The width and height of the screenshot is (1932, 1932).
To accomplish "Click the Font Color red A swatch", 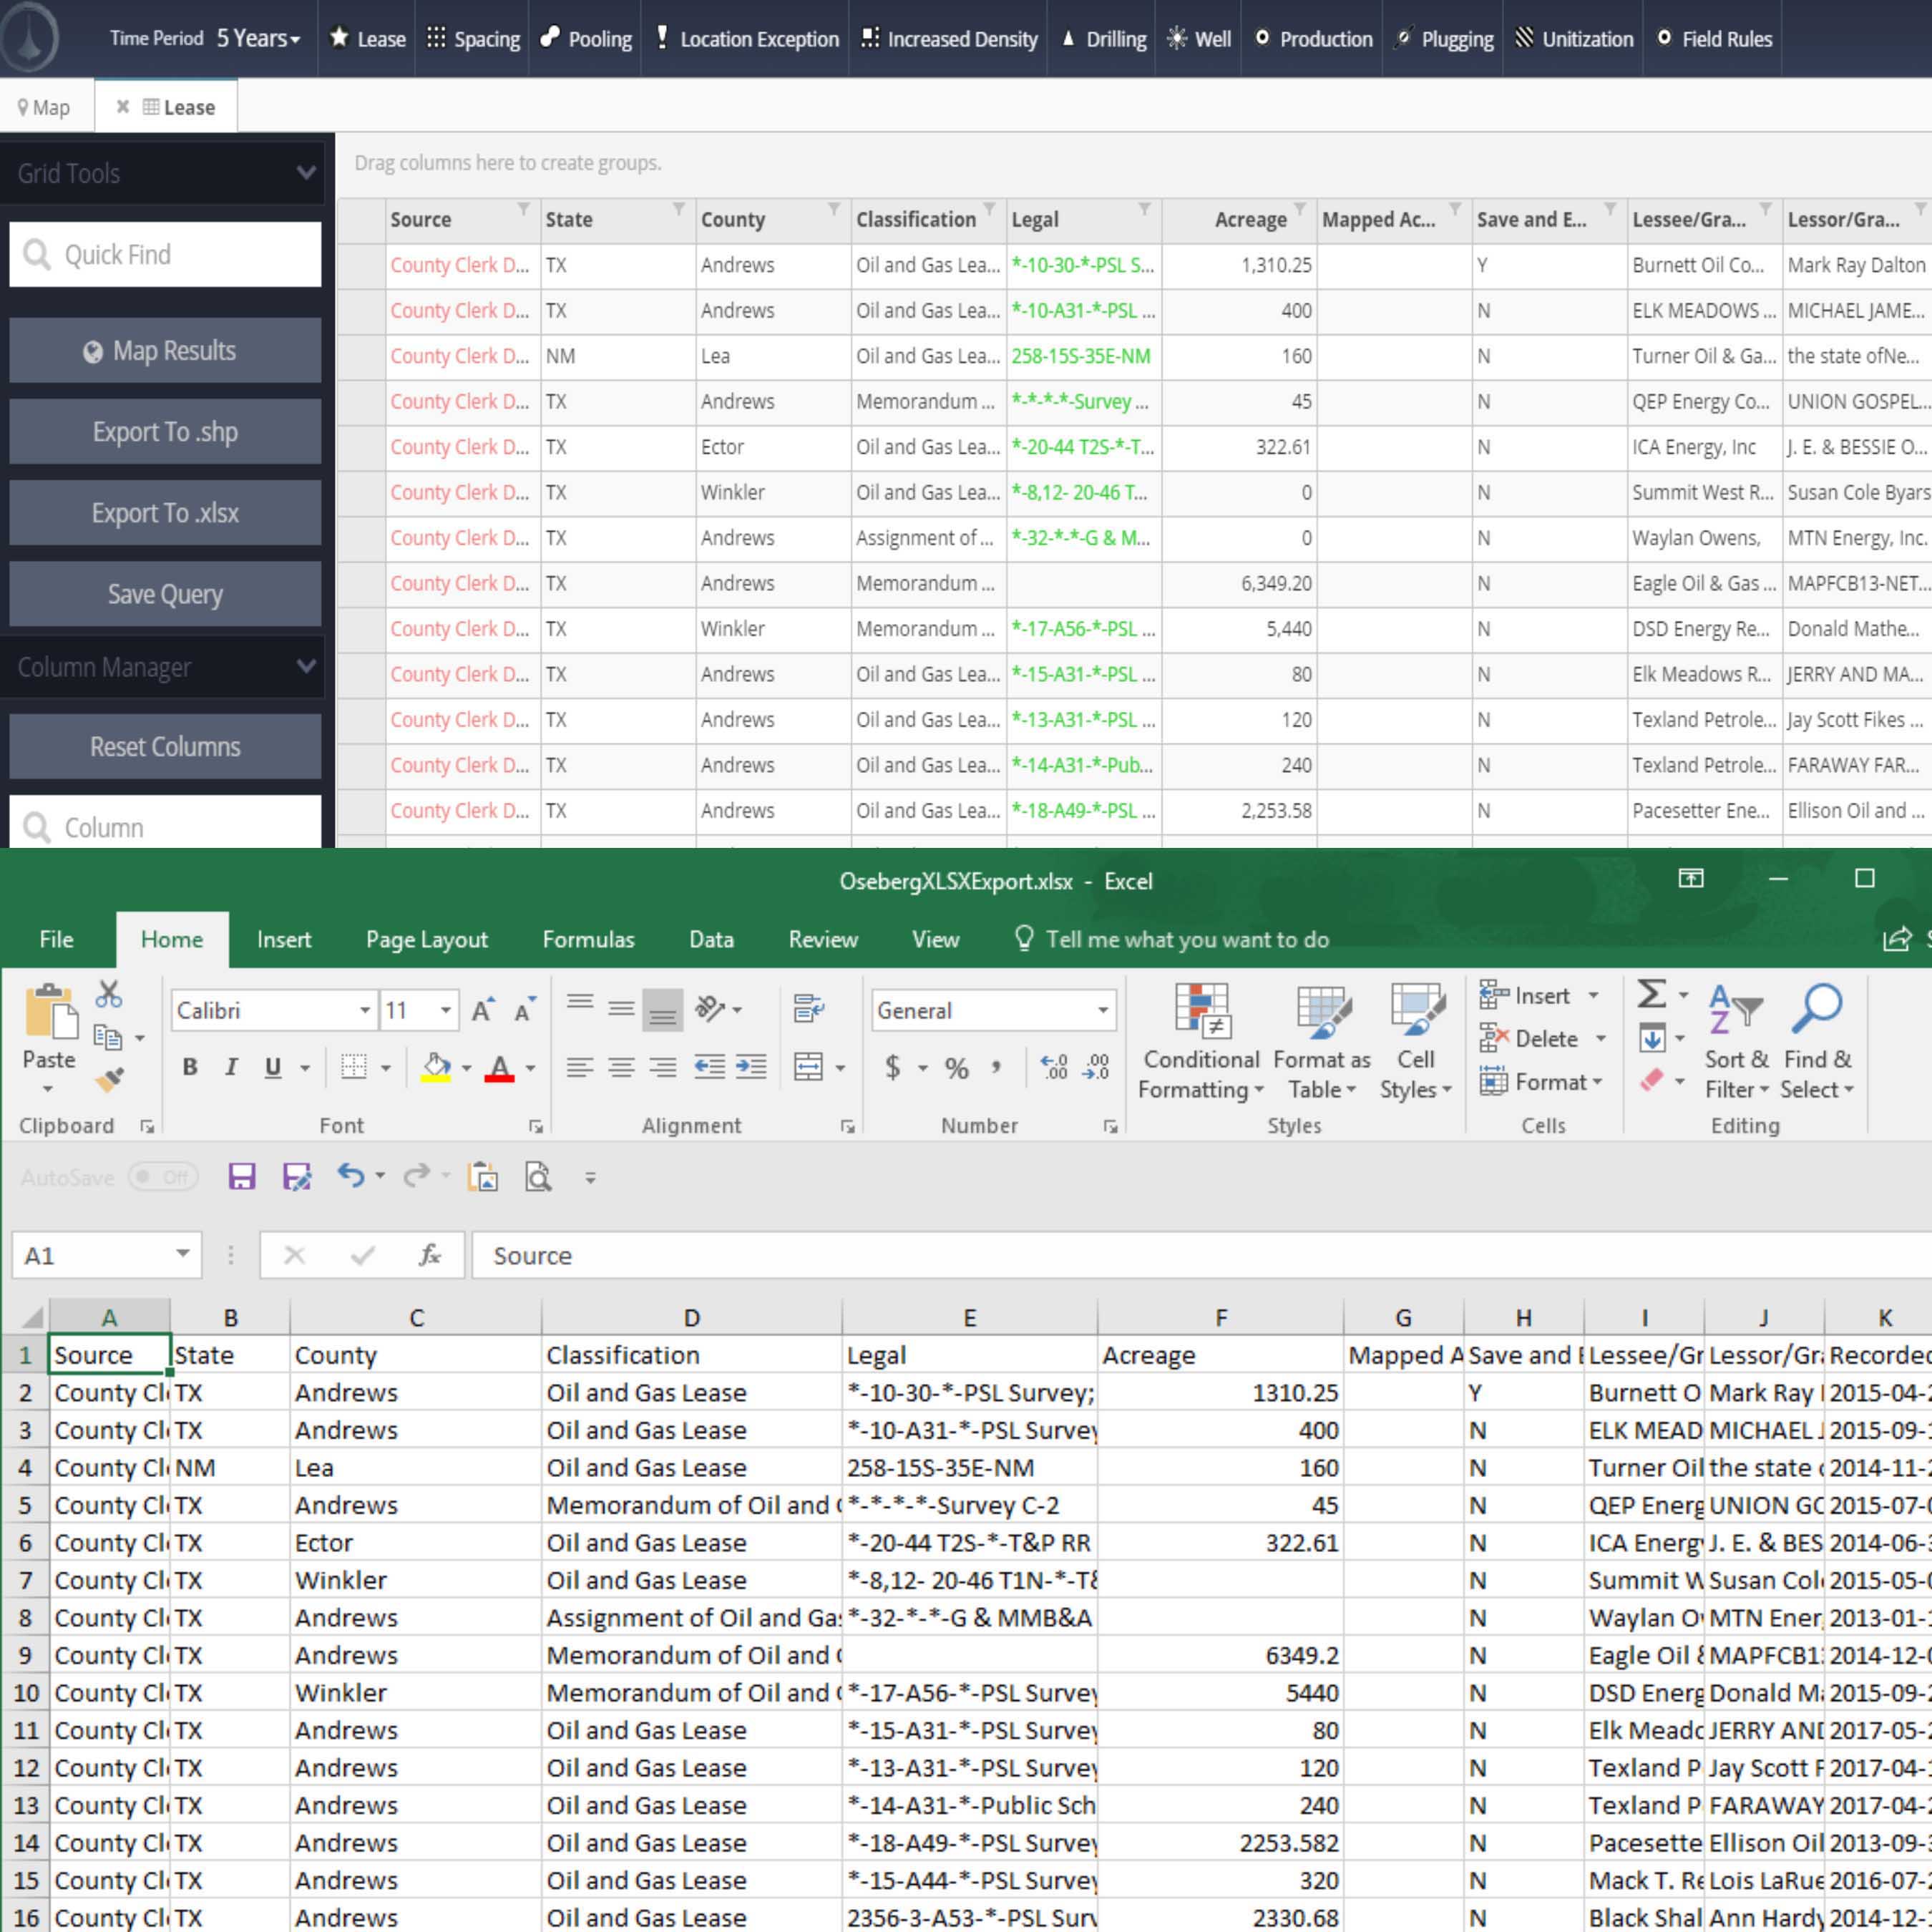I will pyautogui.click(x=500, y=1068).
